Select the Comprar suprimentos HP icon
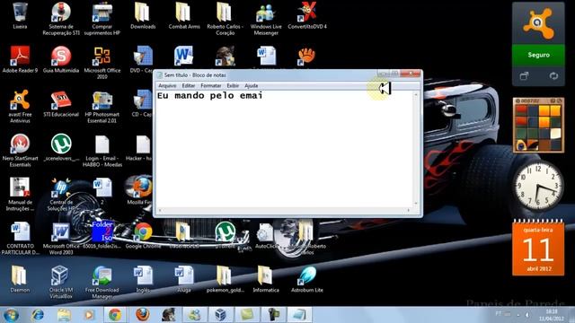This screenshot has width=575, height=323. [102, 18]
